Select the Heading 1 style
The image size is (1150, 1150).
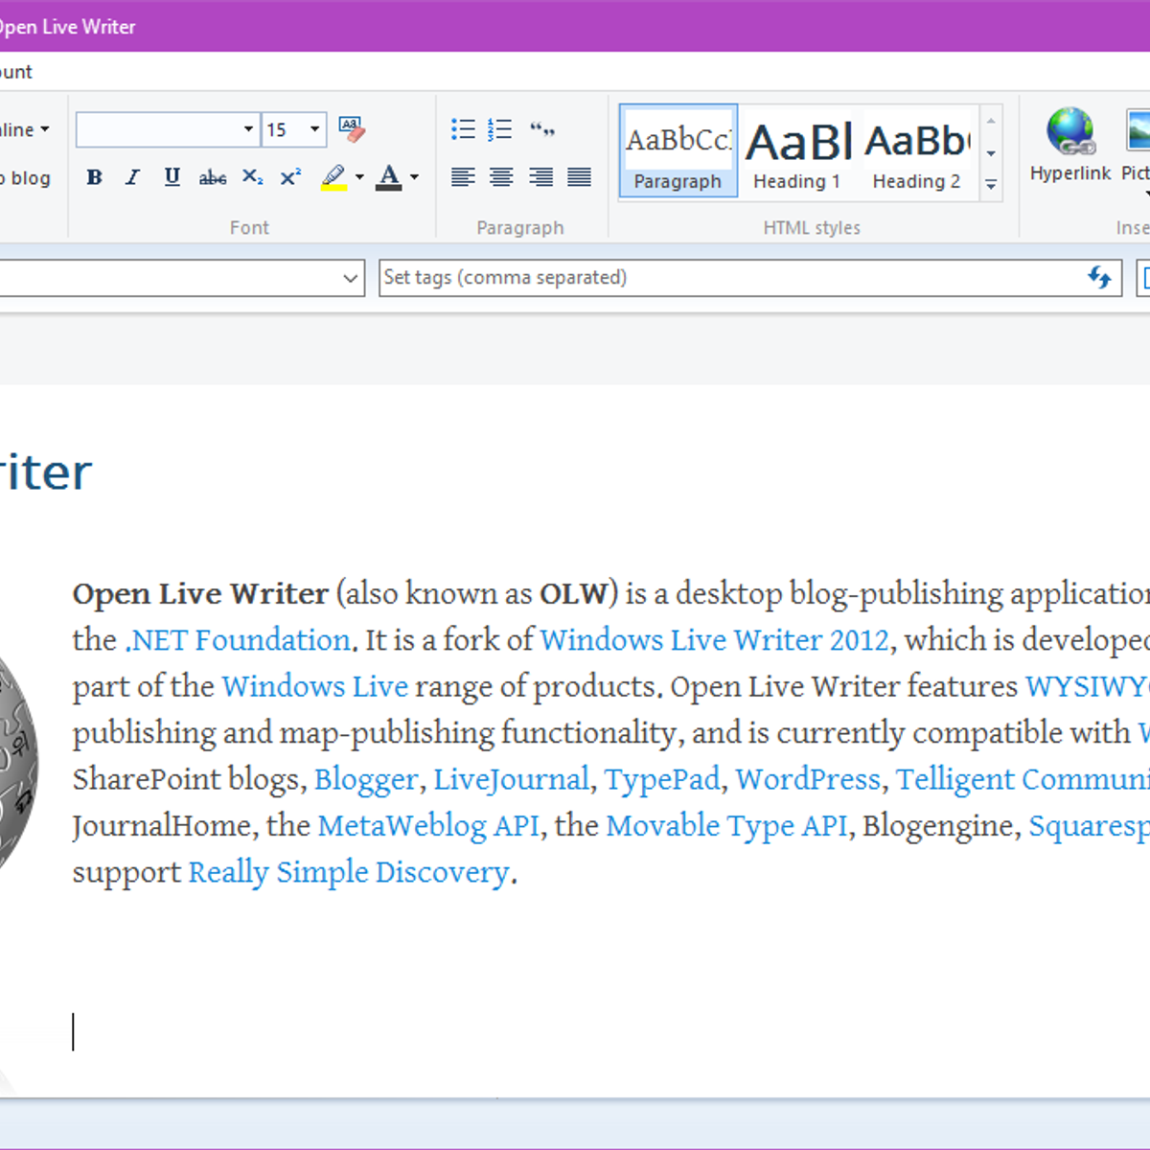(797, 150)
